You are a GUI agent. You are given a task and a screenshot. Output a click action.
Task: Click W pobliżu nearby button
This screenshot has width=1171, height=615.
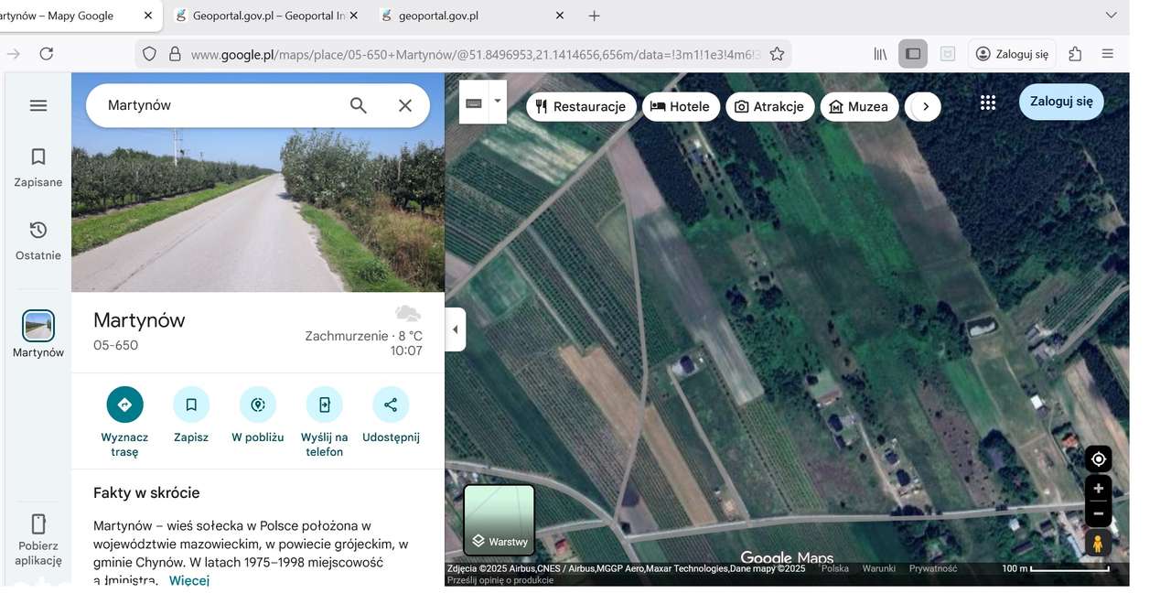[x=258, y=415]
